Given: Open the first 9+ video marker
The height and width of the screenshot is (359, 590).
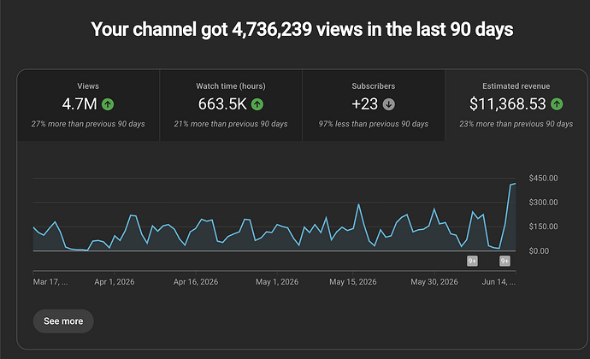Looking at the screenshot, I should [x=472, y=261].
